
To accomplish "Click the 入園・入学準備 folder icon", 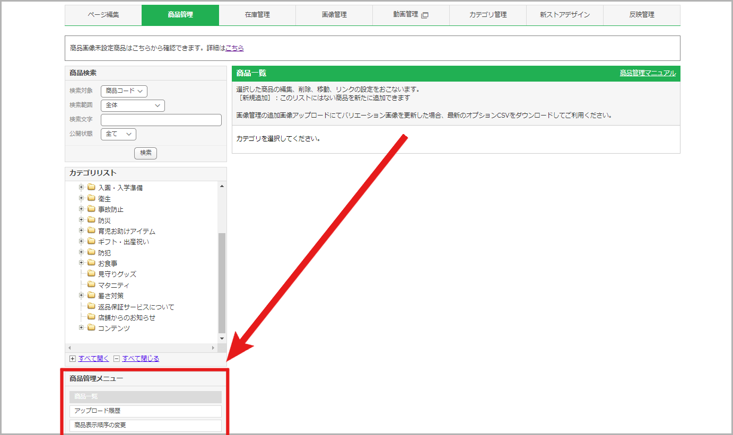I will click(91, 188).
